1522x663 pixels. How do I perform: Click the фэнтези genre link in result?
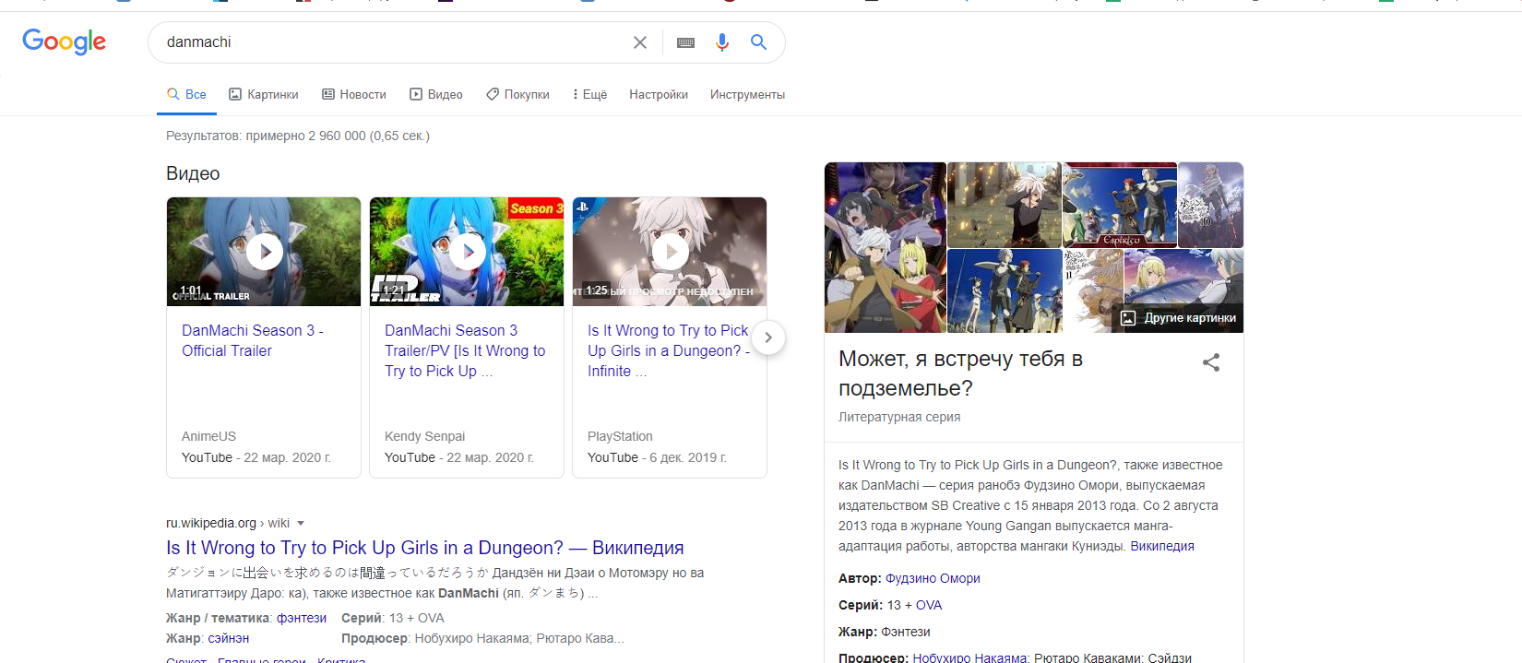[x=302, y=618]
